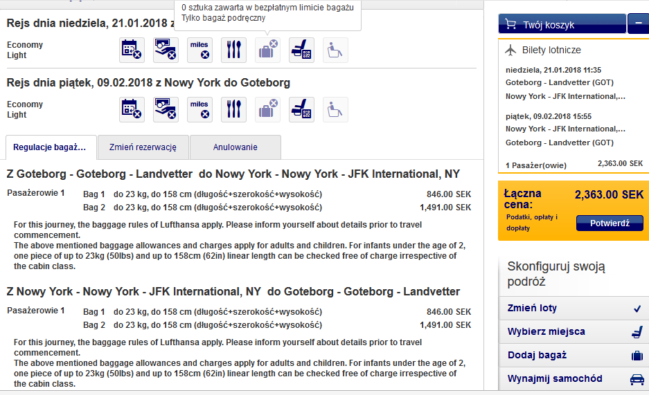Screen dimensions: 649x395
Task: Click the airplane icon next to Bilety lotnicze
Action: (510, 50)
